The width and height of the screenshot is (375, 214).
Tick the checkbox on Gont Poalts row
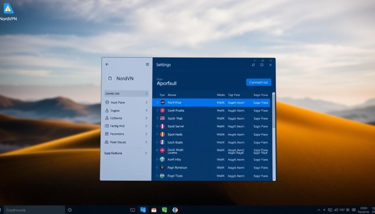(157, 110)
